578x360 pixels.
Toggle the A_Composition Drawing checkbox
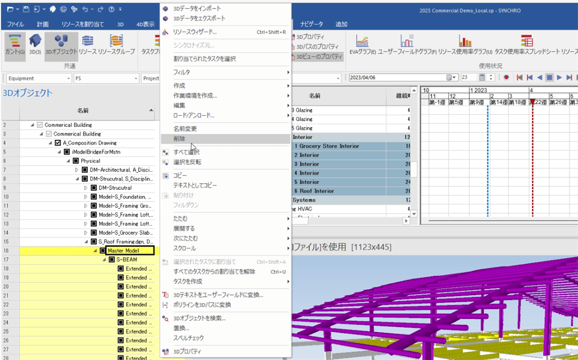(x=57, y=143)
